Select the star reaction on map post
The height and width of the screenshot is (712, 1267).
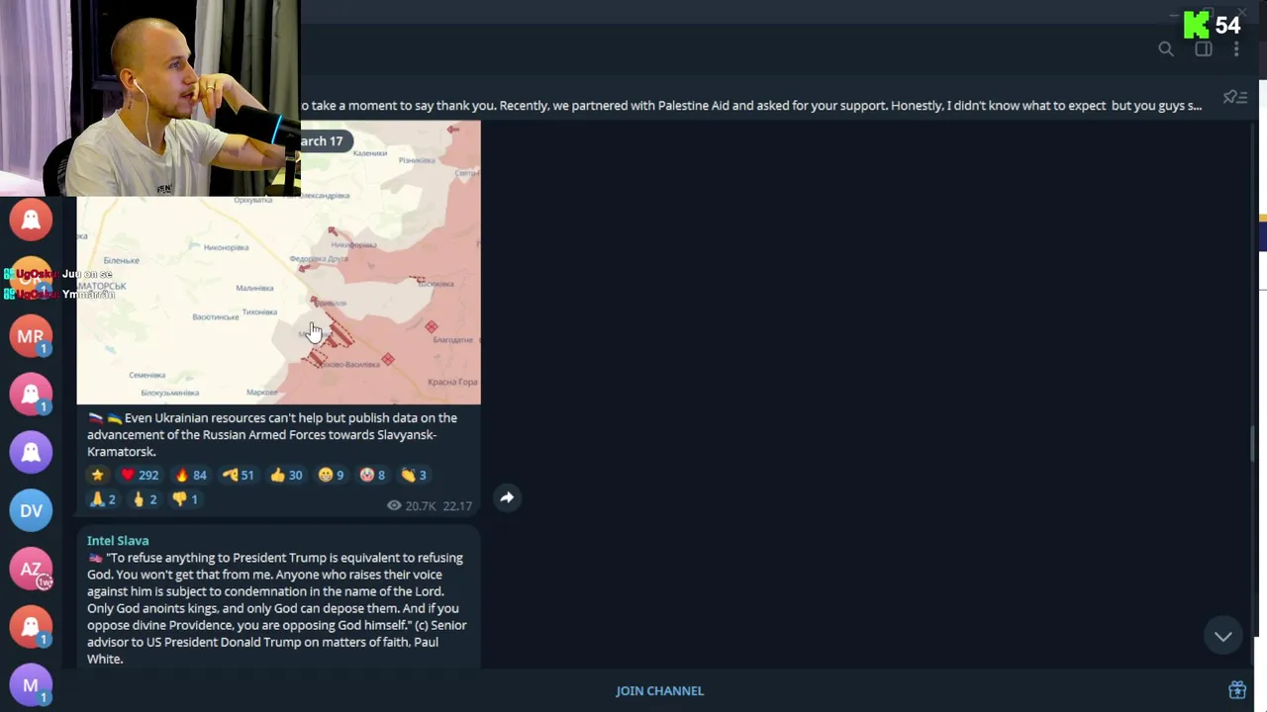point(97,475)
